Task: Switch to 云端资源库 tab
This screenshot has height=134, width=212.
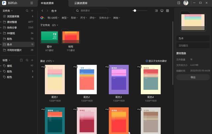Action: click(x=81, y=3)
